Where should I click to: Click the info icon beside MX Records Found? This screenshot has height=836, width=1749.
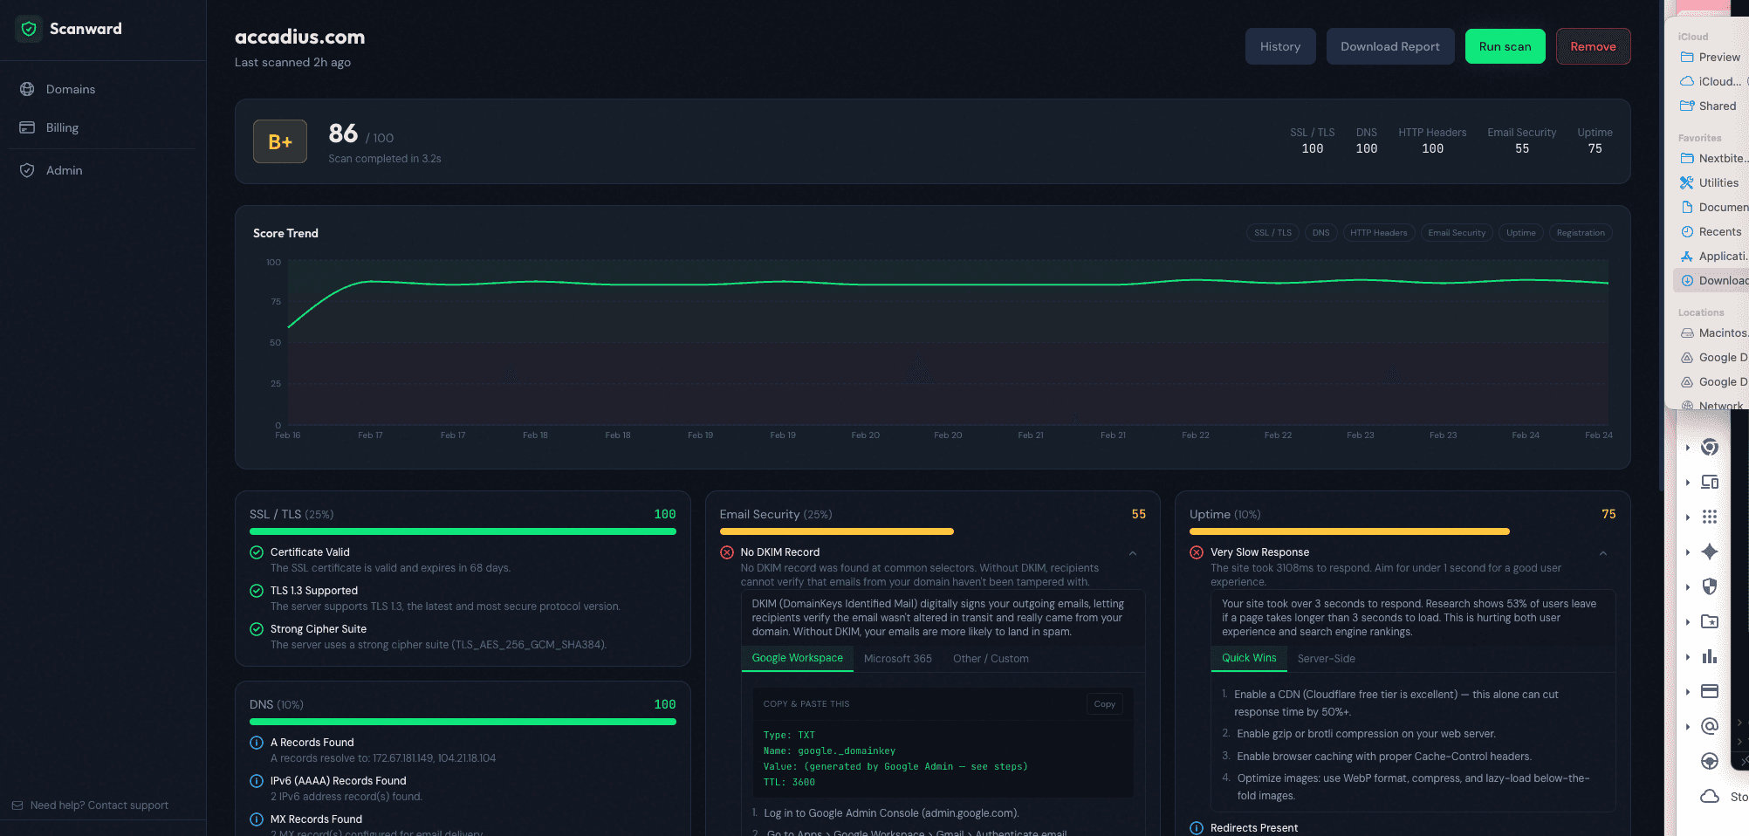click(256, 819)
